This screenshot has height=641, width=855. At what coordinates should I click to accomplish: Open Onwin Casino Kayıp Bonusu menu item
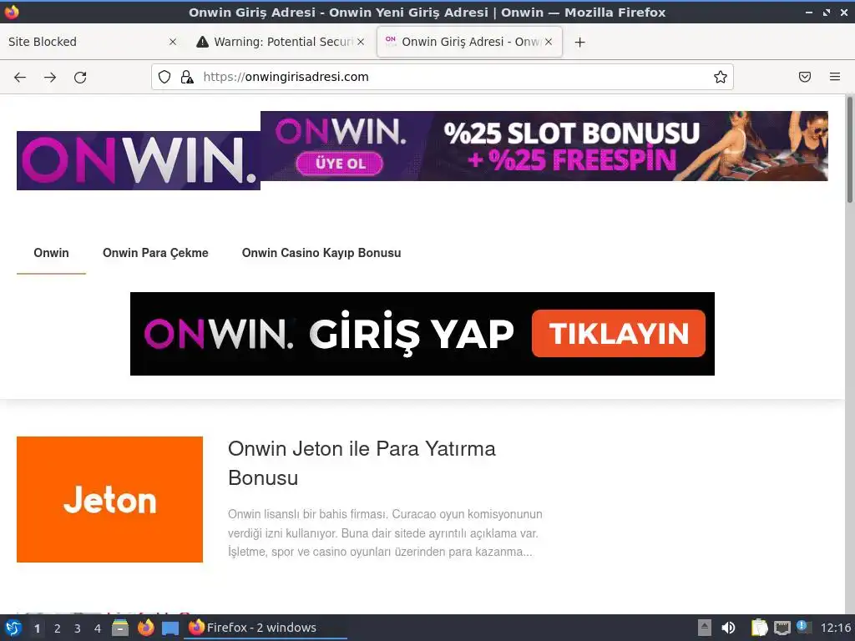(321, 253)
